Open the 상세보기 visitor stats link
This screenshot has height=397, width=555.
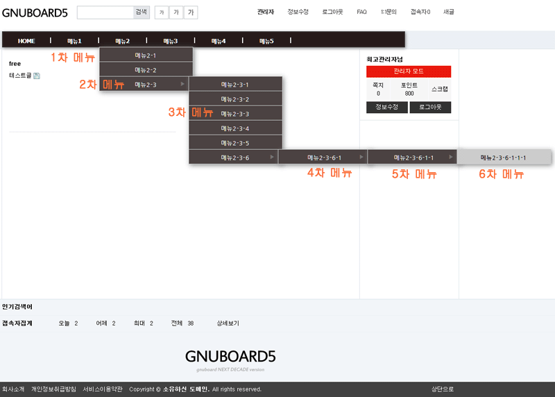[228, 323]
